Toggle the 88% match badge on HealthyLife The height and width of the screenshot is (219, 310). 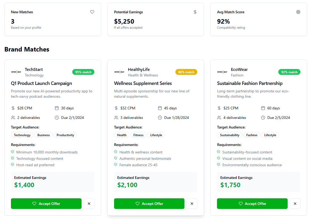[186, 72]
